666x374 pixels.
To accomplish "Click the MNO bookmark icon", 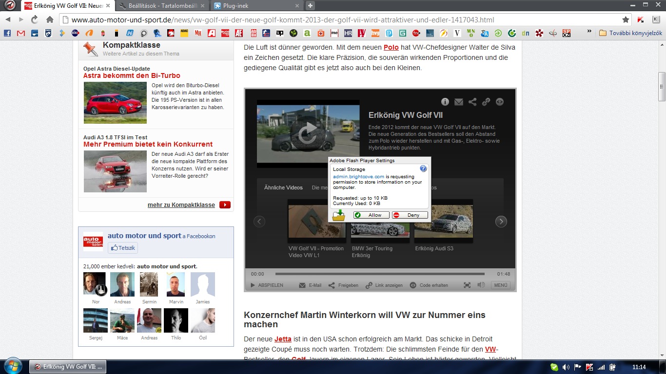I will [x=471, y=34].
